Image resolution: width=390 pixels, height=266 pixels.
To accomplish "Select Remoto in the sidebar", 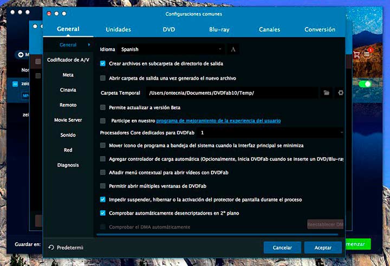I will click(x=68, y=105).
